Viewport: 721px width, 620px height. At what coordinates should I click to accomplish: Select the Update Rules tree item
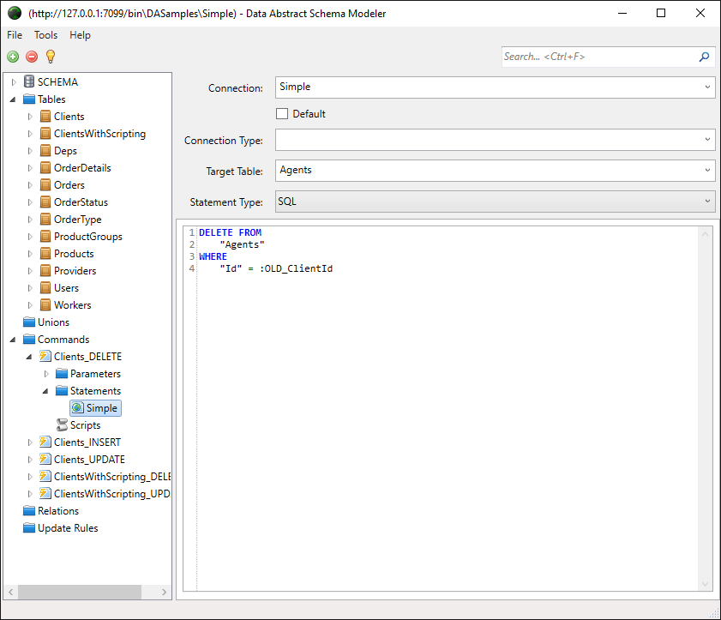[x=68, y=528]
